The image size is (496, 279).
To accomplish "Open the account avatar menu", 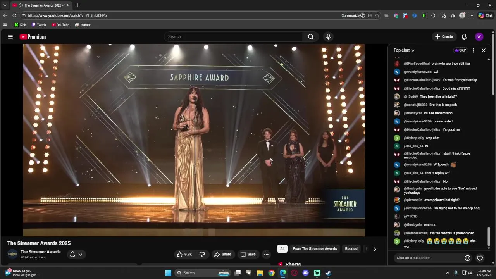I will 479,36.
